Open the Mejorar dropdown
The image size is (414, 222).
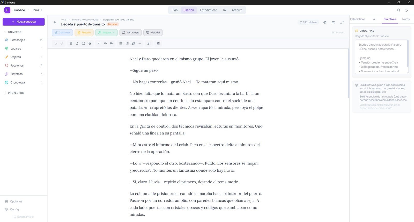point(106,33)
